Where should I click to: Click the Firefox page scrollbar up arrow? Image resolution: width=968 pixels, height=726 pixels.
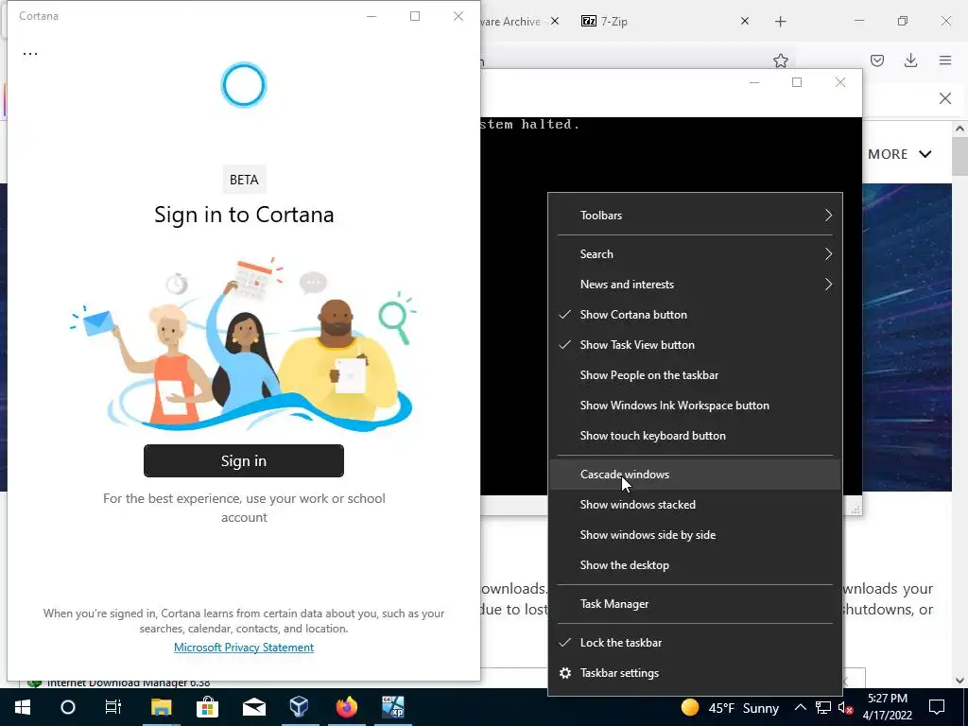(x=959, y=129)
